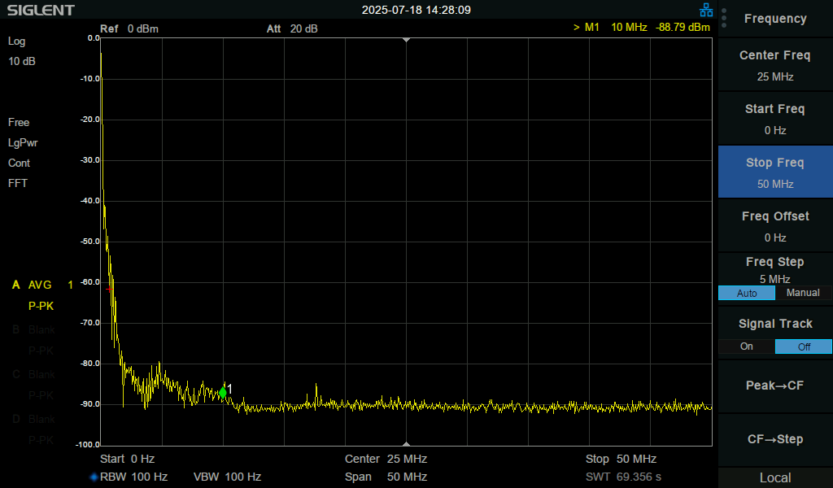The height and width of the screenshot is (488, 833).
Task: Click the Att 20 dB value
Action: [x=292, y=28]
